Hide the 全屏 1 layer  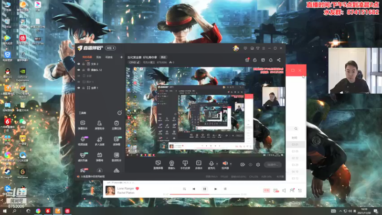[79, 88]
